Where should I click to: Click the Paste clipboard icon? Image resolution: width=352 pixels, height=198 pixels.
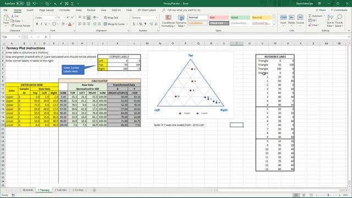tap(6, 18)
